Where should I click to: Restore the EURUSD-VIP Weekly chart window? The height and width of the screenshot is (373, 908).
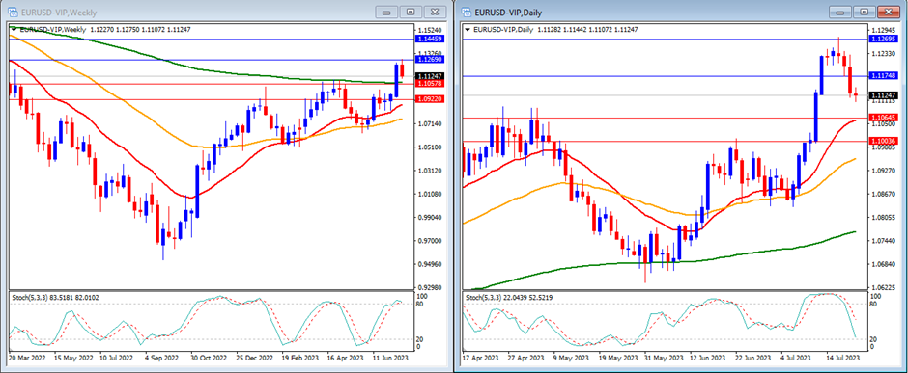pos(410,12)
